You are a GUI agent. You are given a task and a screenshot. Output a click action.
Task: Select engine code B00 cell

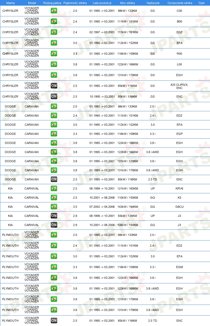click(179, 21)
